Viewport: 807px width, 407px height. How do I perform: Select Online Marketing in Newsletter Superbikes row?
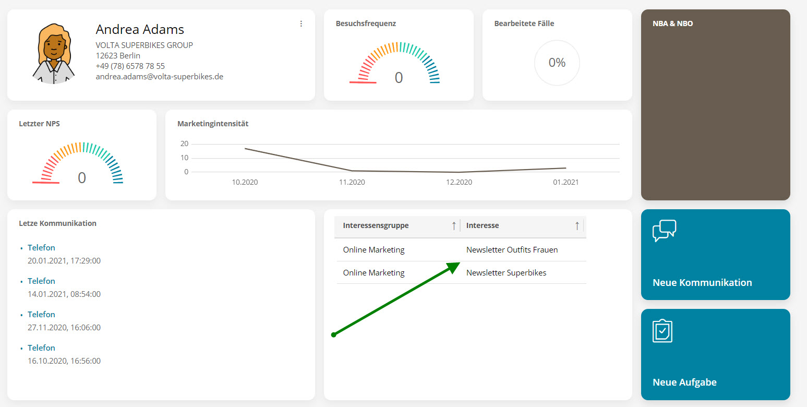click(374, 272)
